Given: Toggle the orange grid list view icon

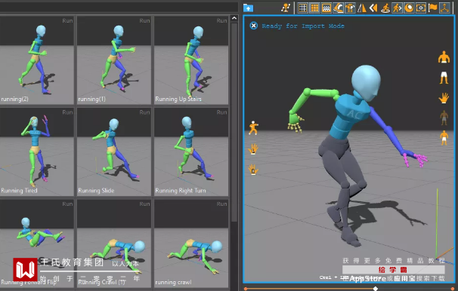Looking at the screenshot, I should (314, 8).
